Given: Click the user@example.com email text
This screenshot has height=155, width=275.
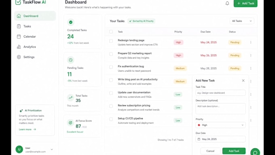Looking at the screenshot, I should click(x=36, y=152).
